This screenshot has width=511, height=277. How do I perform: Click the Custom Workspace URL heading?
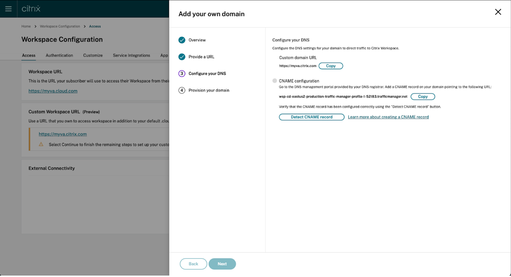click(x=54, y=112)
